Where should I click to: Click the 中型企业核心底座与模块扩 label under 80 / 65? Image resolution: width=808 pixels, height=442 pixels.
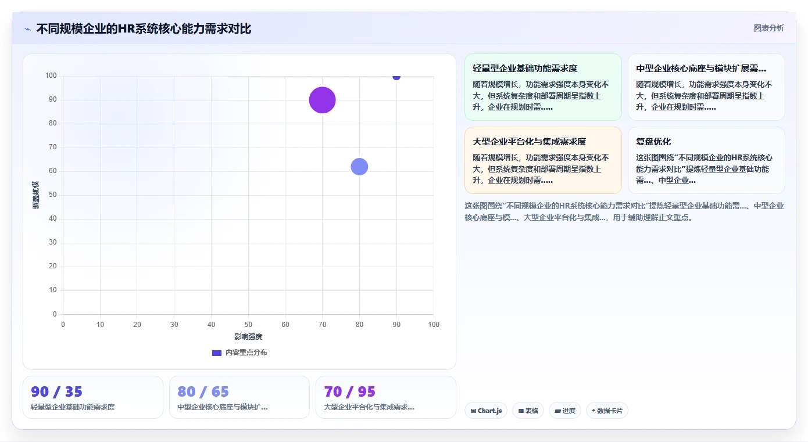coord(223,407)
